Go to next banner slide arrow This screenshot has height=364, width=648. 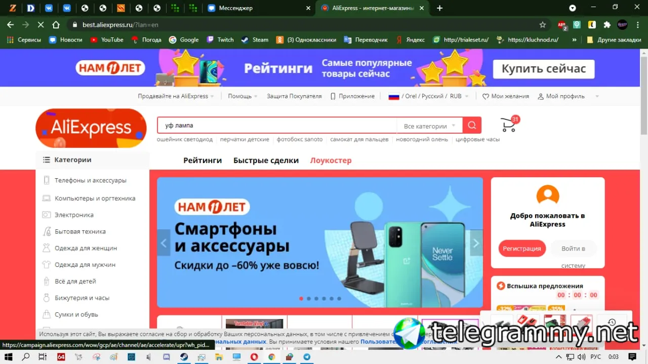(476, 244)
